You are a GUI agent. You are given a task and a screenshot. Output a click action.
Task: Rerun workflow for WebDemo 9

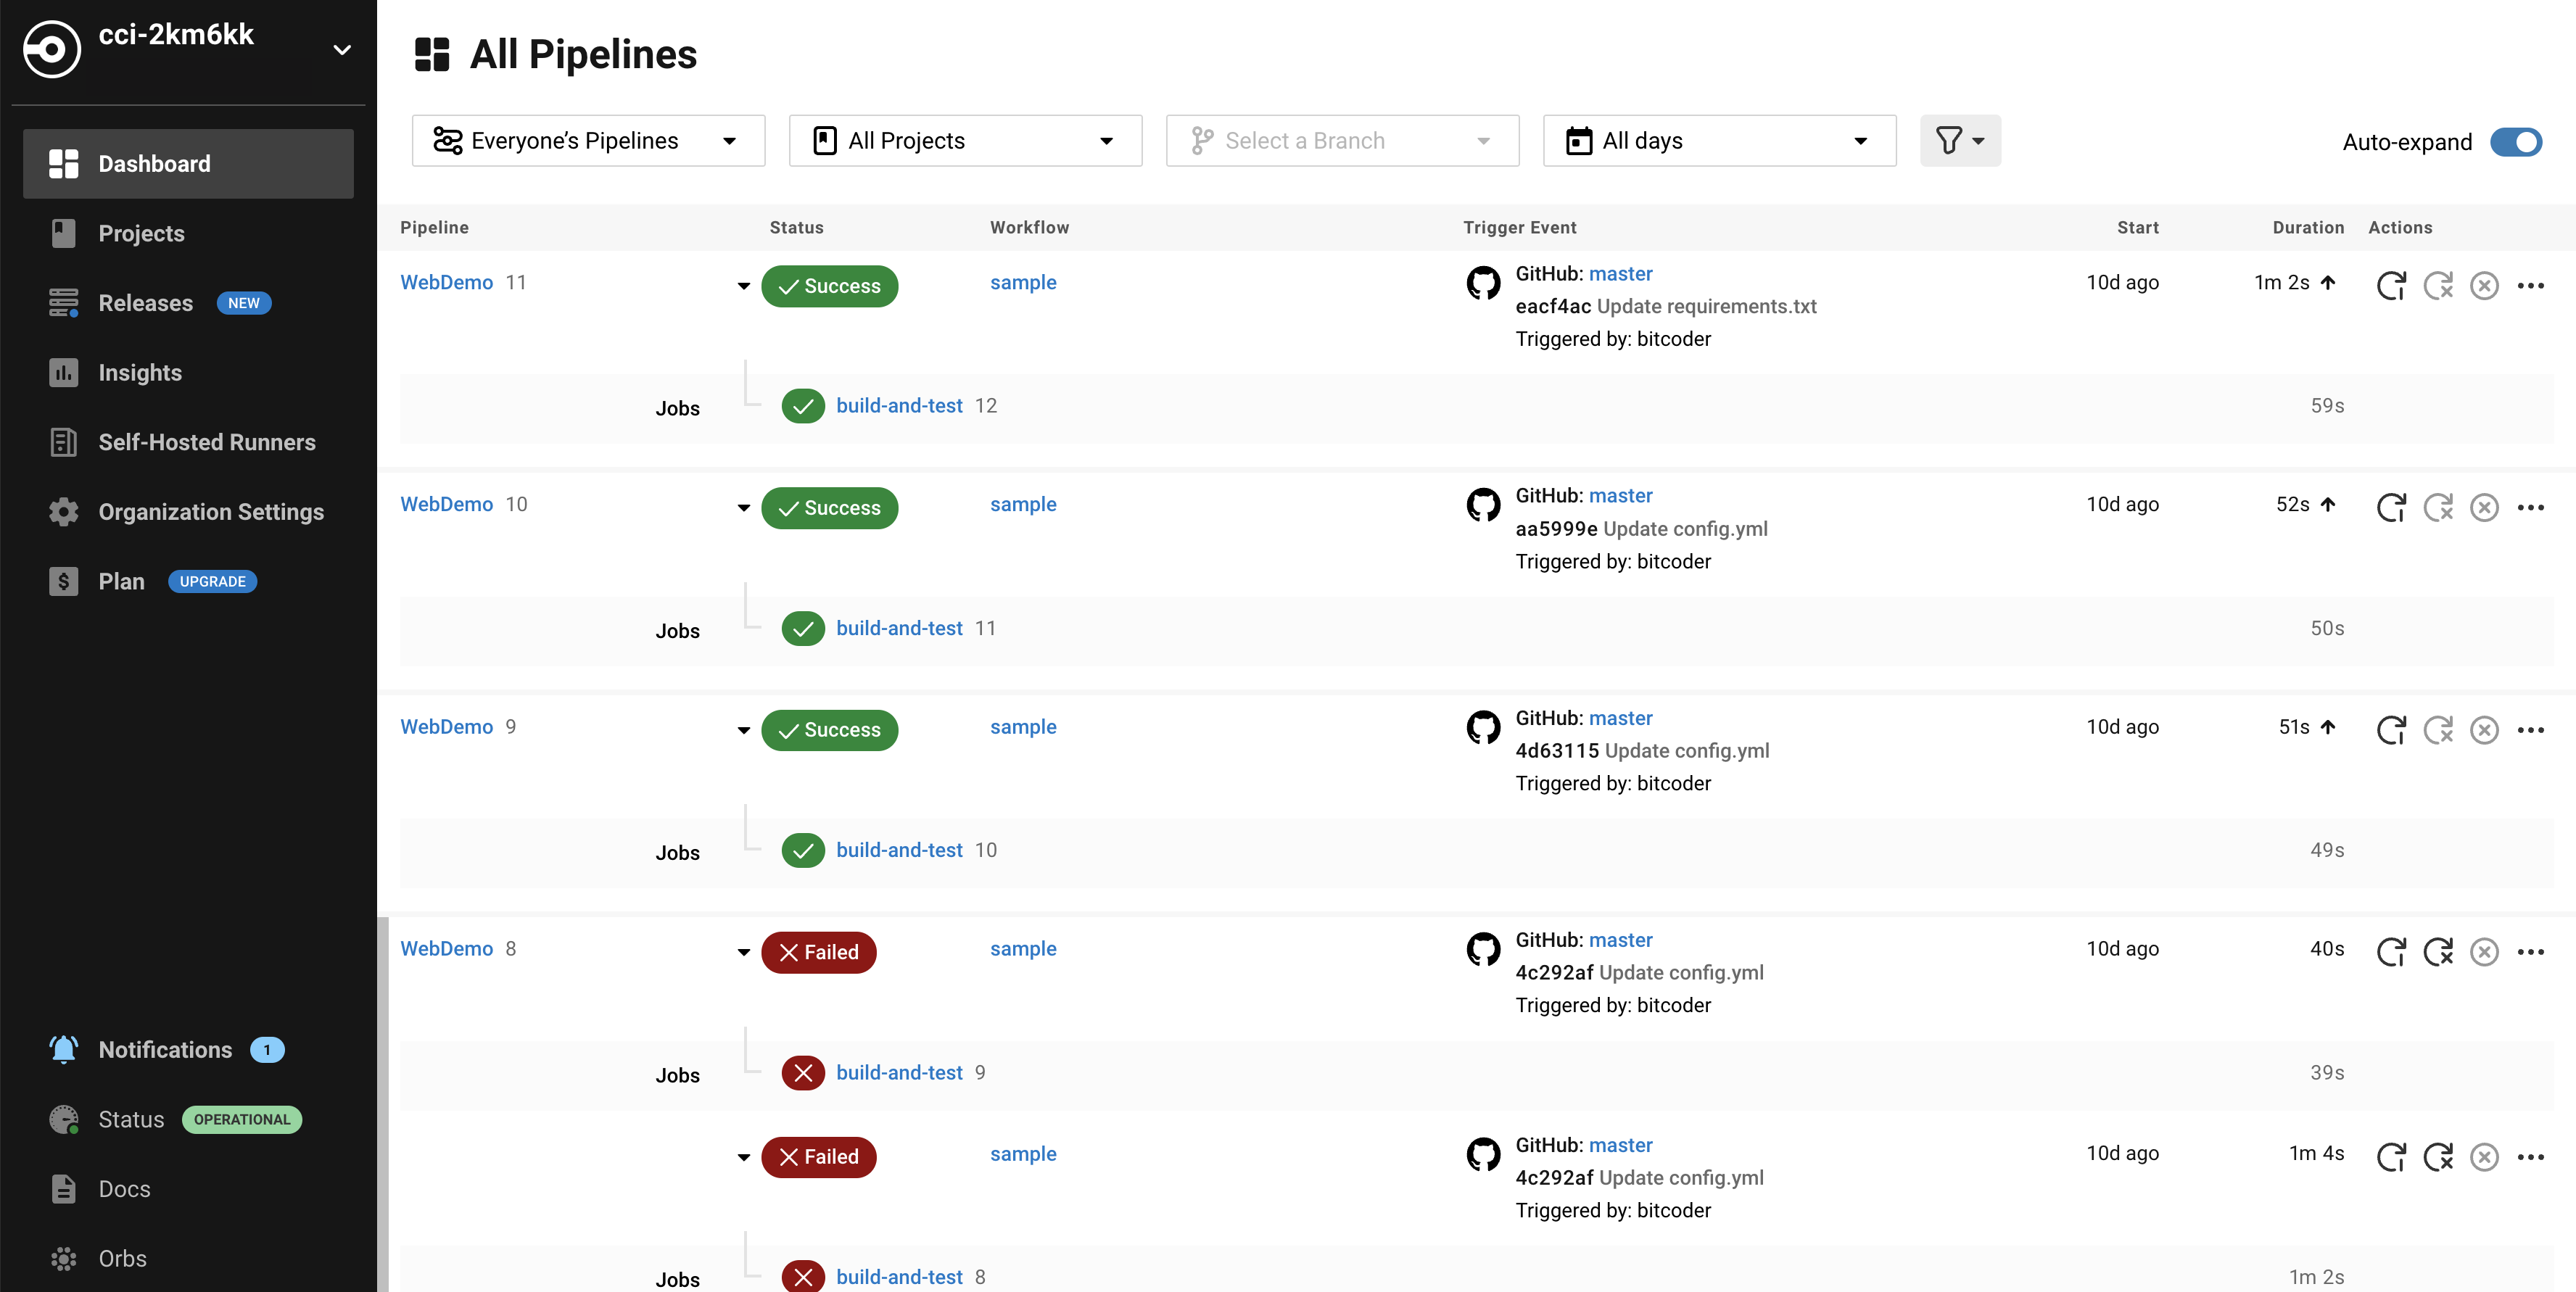(2391, 730)
